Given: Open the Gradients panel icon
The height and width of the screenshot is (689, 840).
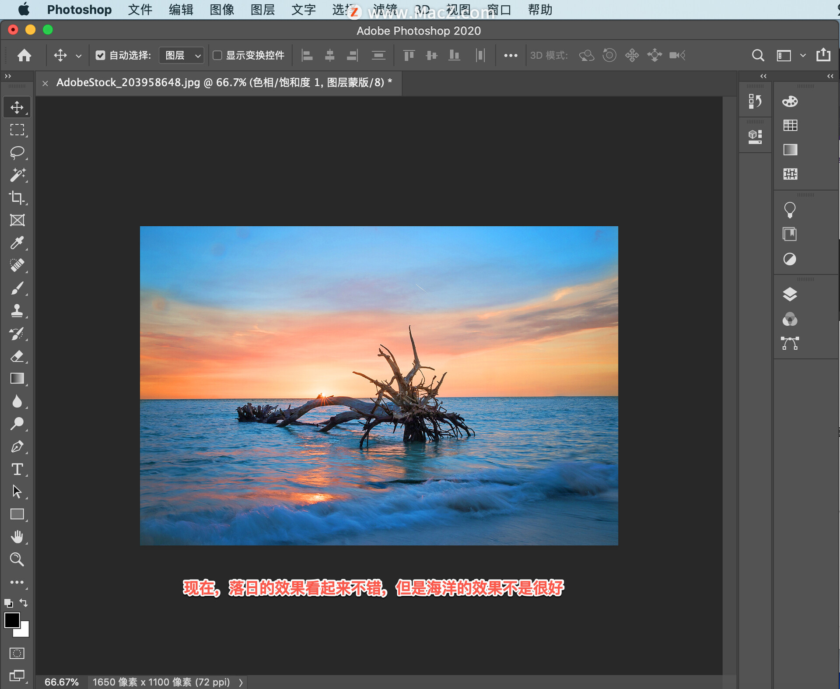Looking at the screenshot, I should [x=790, y=150].
